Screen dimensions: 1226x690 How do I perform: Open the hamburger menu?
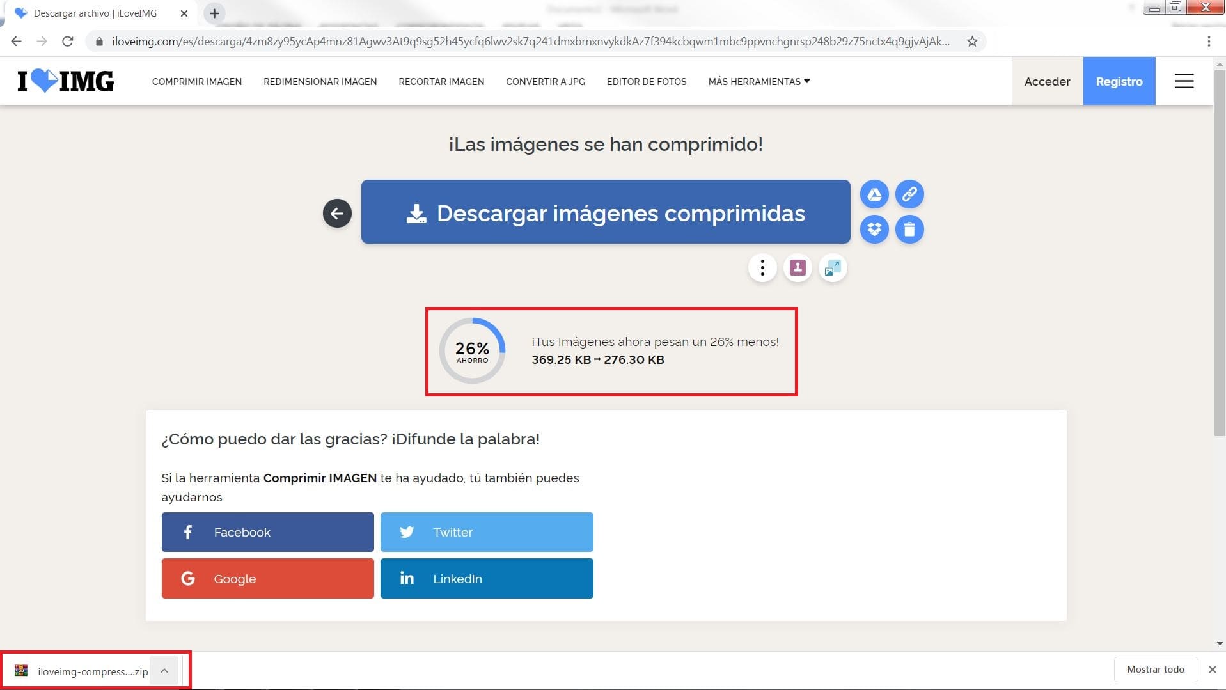[1184, 81]
